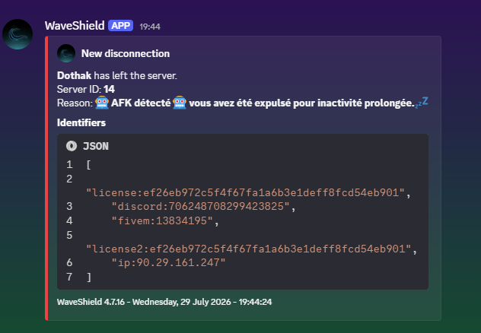Click the New disconnection embed title
Screen dimensions: 481x333
[126, 54]
